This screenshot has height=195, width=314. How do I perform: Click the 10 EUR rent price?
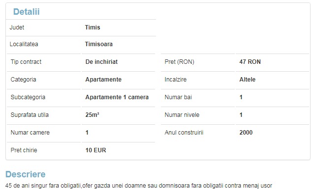pos(95,150)
